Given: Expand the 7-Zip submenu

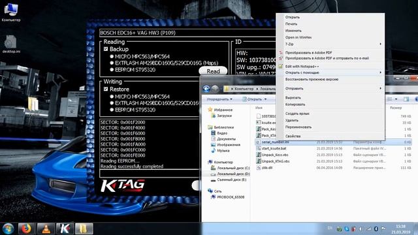Looking at the screenshot, I should (x=330, y=44).
